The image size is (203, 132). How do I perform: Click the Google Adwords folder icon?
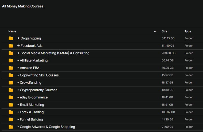[x=11, y=127]
